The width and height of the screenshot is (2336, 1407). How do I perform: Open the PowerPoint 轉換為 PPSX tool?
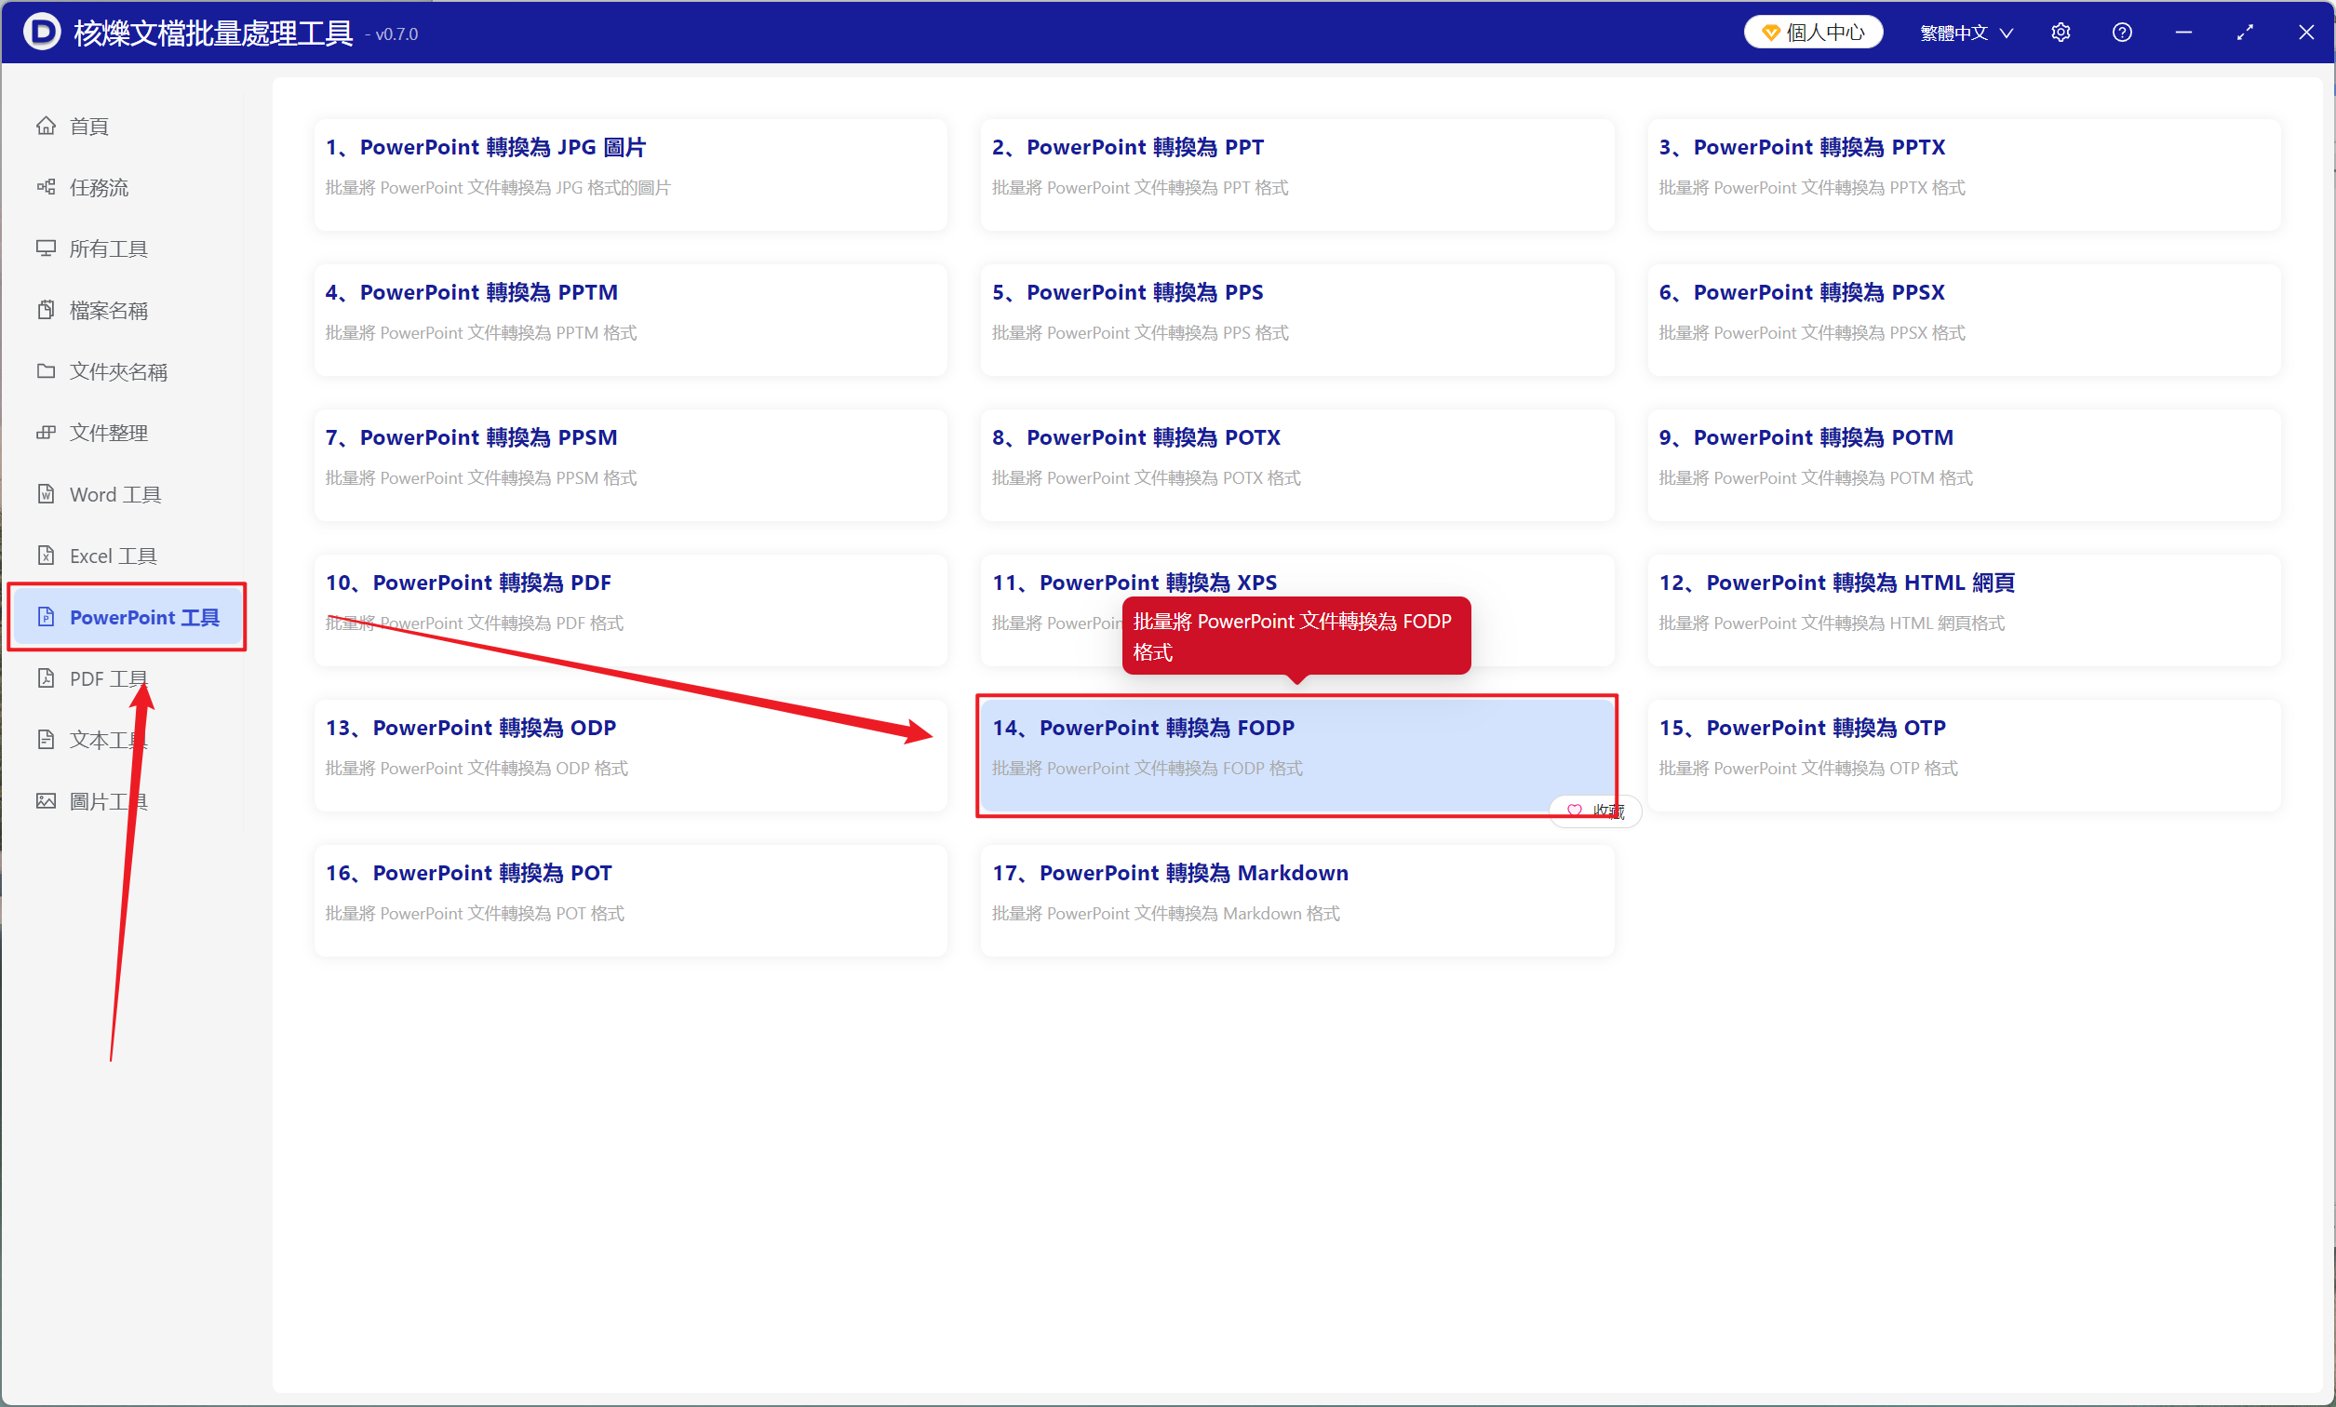(x=1964, y=319)
